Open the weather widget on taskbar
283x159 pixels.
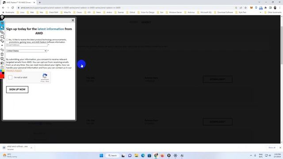tap(10, 155)
